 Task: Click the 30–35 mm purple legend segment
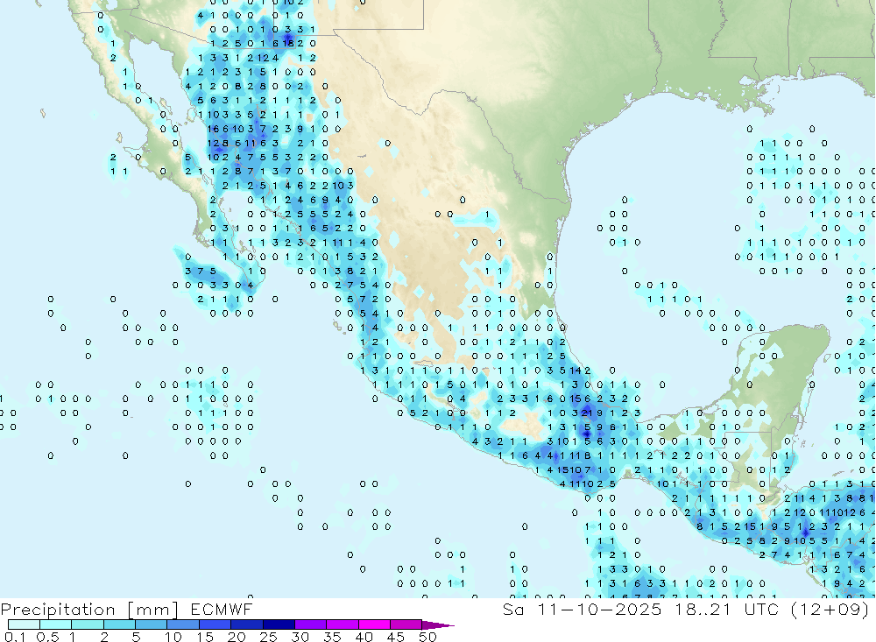(x=310, y=624)
